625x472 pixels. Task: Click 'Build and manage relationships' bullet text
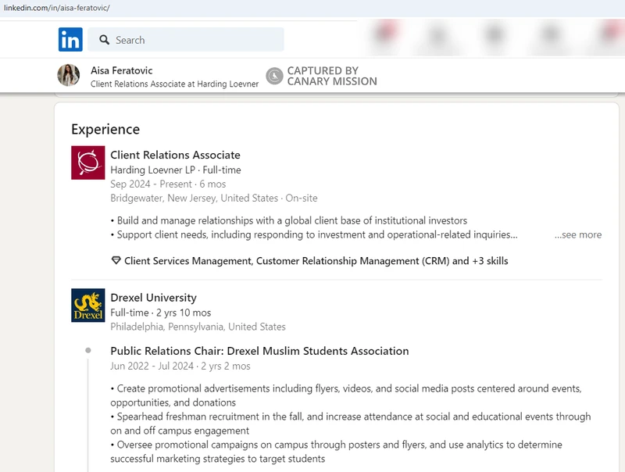[289, 220]
